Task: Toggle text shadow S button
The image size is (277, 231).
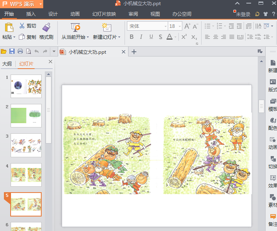Action: point(160,37)
